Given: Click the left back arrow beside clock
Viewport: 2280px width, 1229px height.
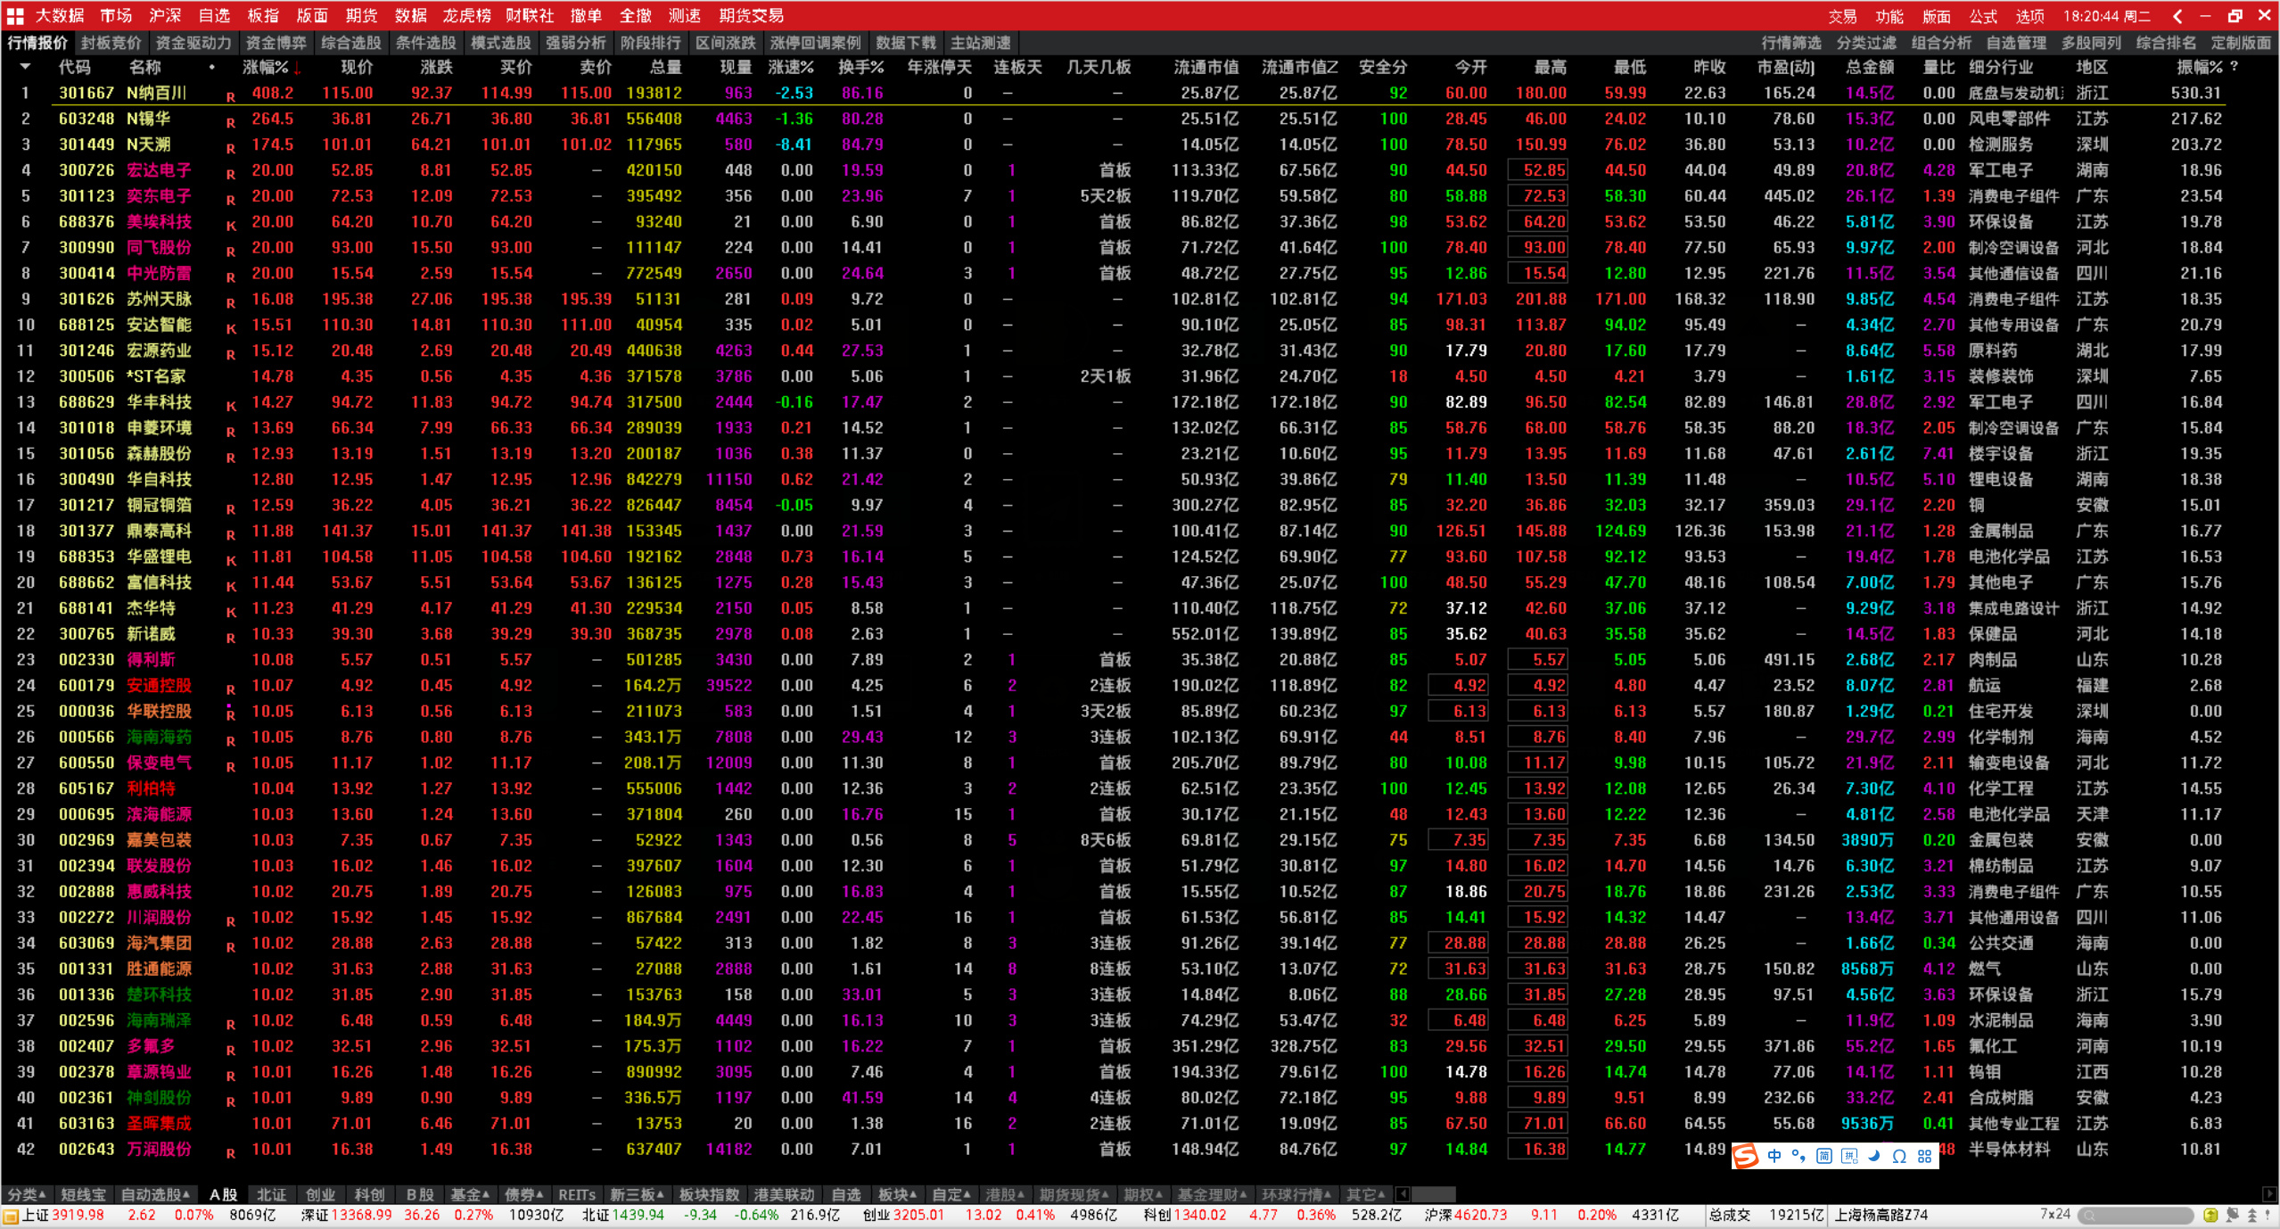Looking at the screenshot, I should [x=2177, y=15].
